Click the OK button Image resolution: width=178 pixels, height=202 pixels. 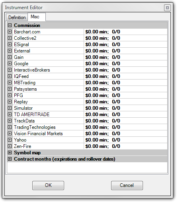[x=48, y=185]
